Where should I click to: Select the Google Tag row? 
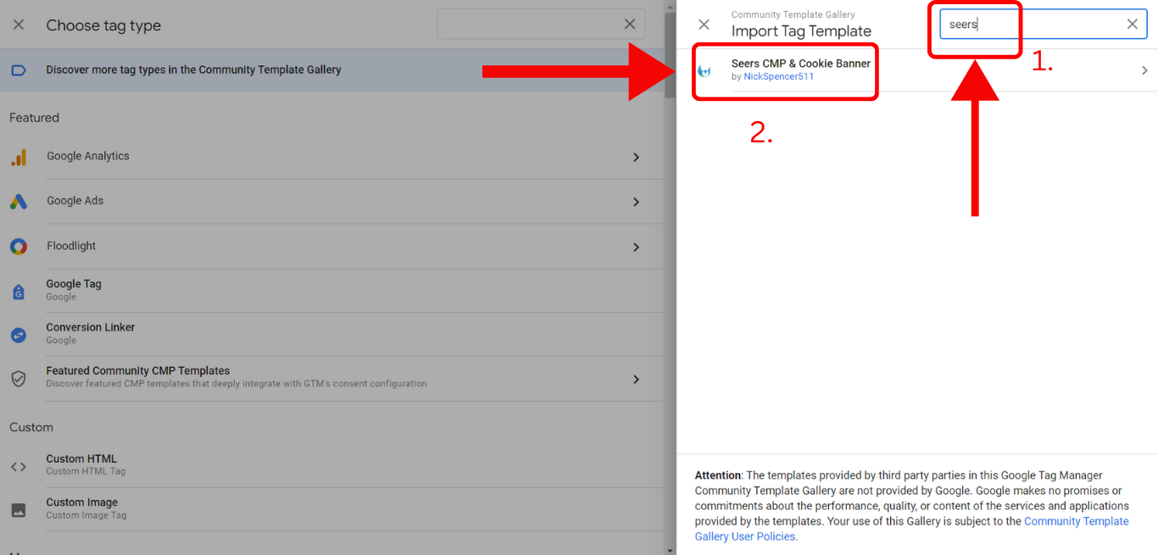pos(332,291)
